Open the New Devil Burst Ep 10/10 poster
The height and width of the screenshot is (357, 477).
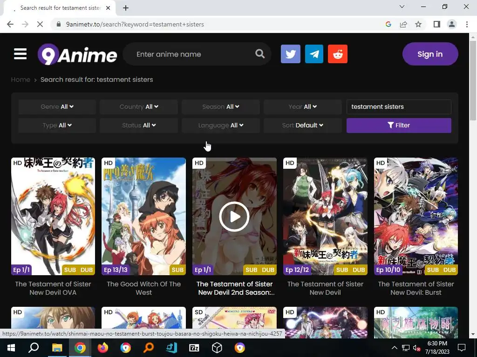click(x=416, y=216)
